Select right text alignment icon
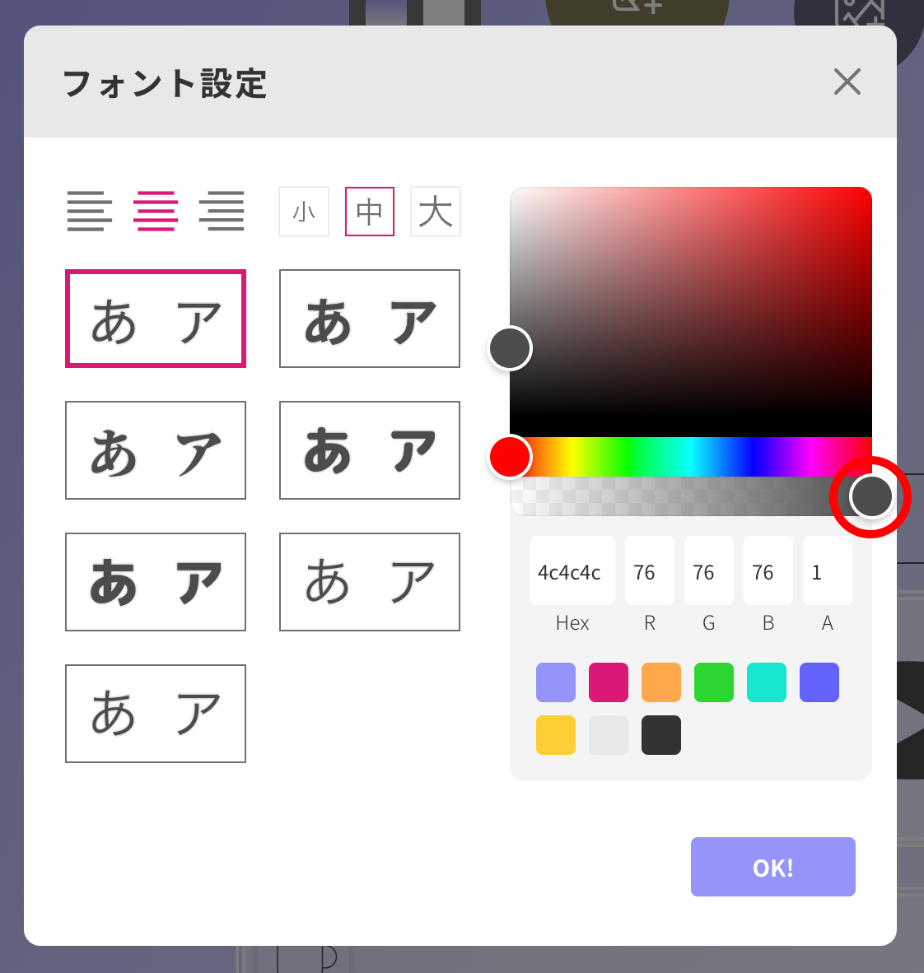The width and height of the screenshot is (924, 973). pos(222,212)
